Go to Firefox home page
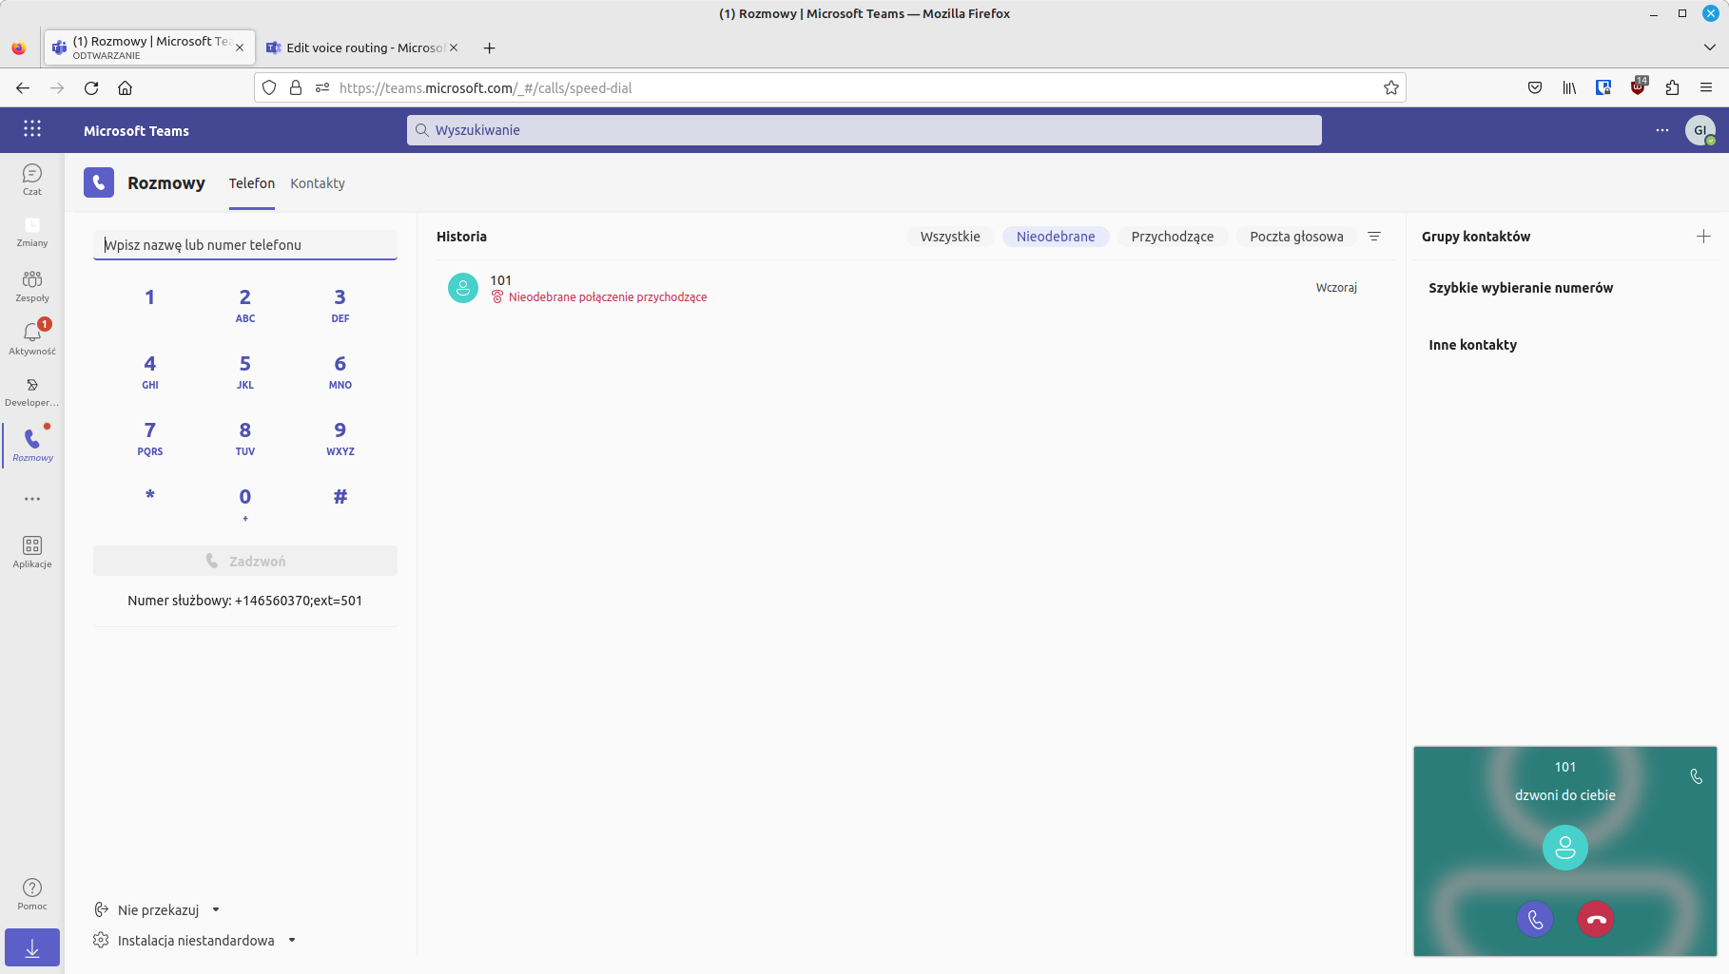The width and height of the screenshot is (1729, 974). click(x=125, y=87)
